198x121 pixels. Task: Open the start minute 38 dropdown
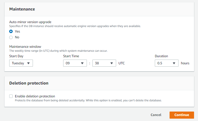click(104, 63)
